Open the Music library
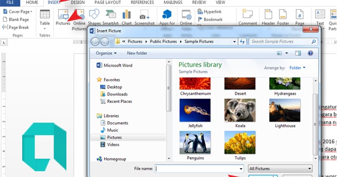The height and width of the screenshot is (177, 337). click(x=109, y=130)
